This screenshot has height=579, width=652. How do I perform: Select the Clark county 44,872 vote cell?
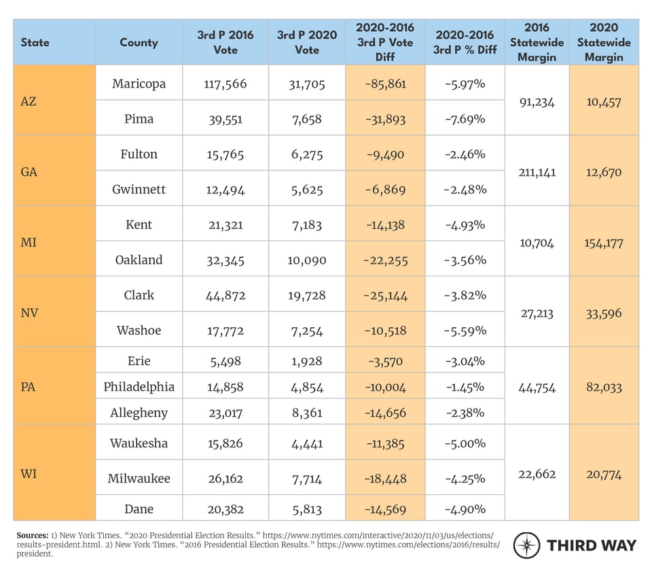[x=225, y=295]
